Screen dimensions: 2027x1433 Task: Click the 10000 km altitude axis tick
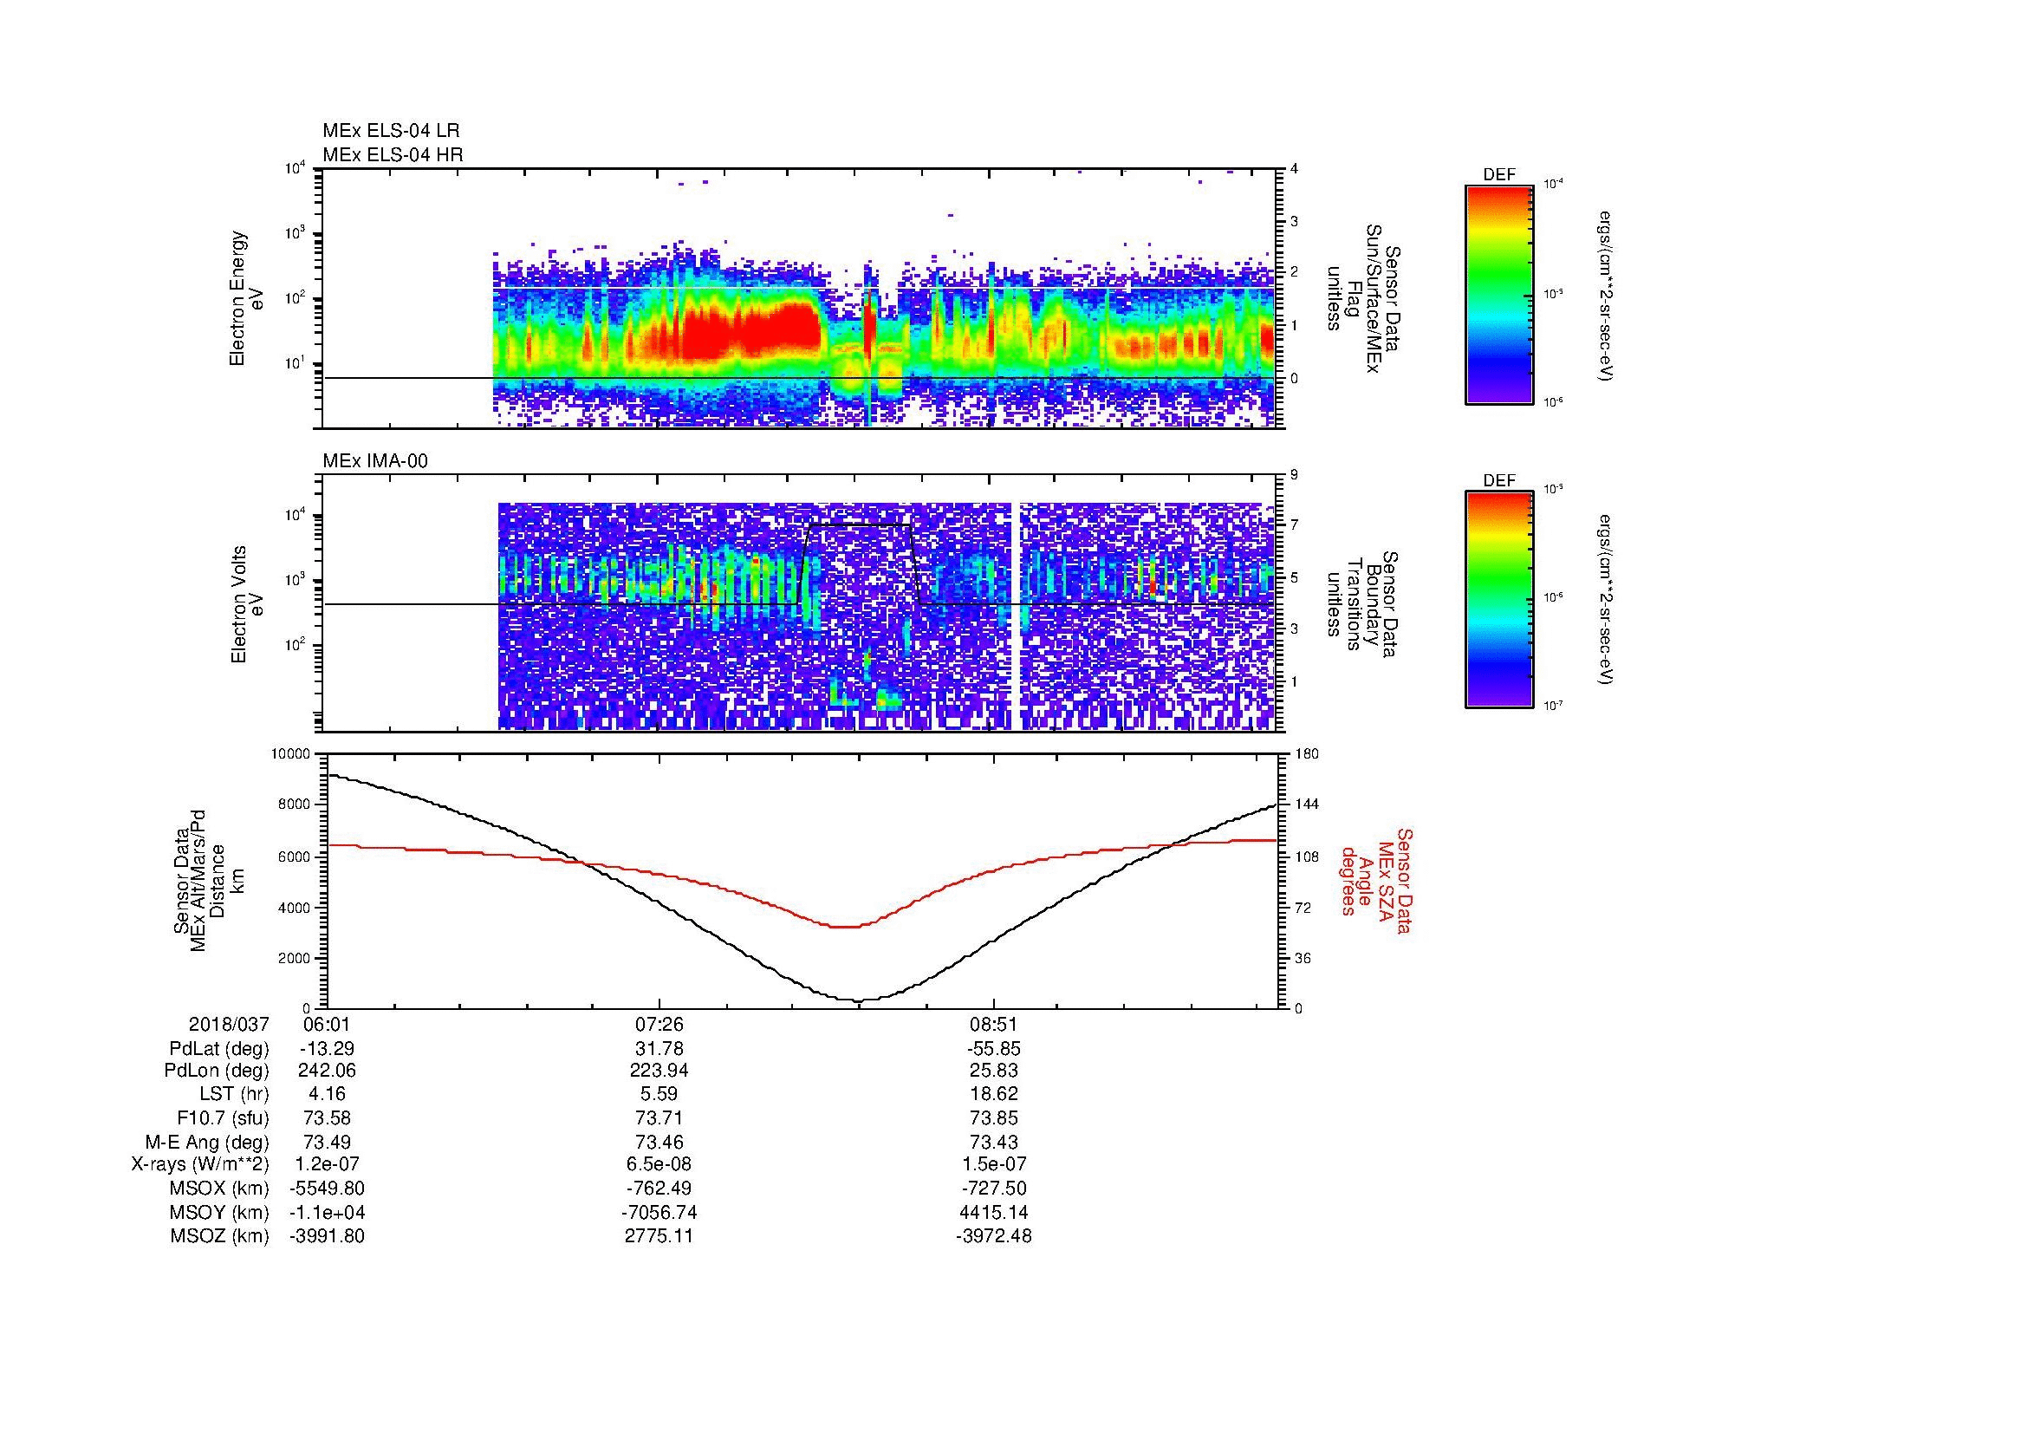click(x=292, y=754)
